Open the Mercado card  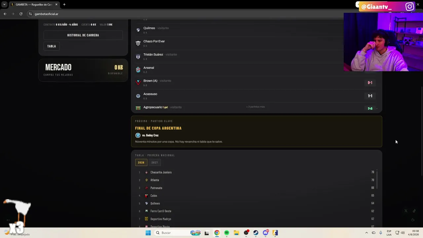83,70
